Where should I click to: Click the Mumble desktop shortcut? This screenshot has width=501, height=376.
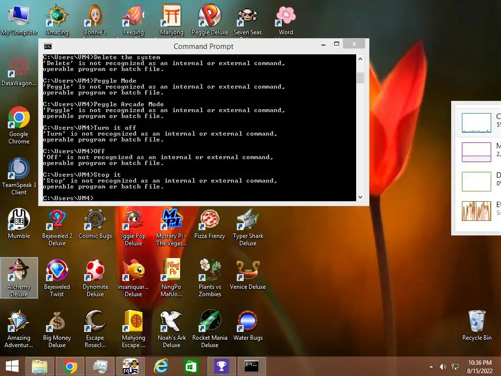(x=19, y=224)
